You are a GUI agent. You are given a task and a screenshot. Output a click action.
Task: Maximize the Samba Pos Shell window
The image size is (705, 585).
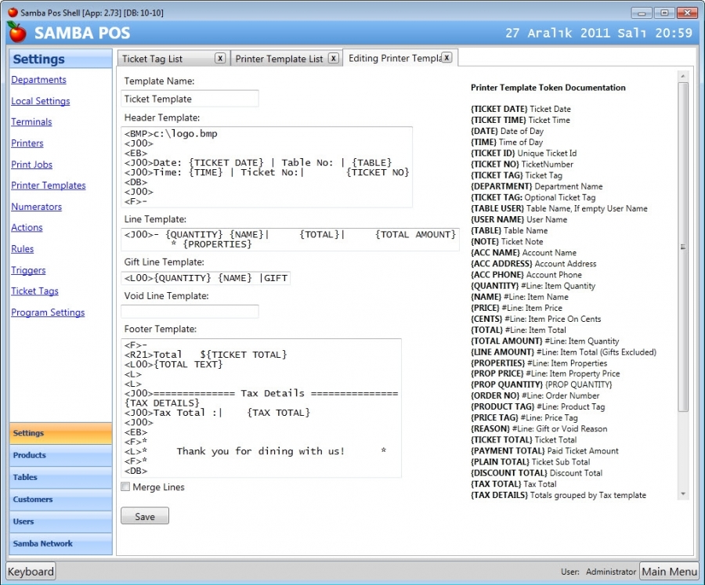point(664,13)
